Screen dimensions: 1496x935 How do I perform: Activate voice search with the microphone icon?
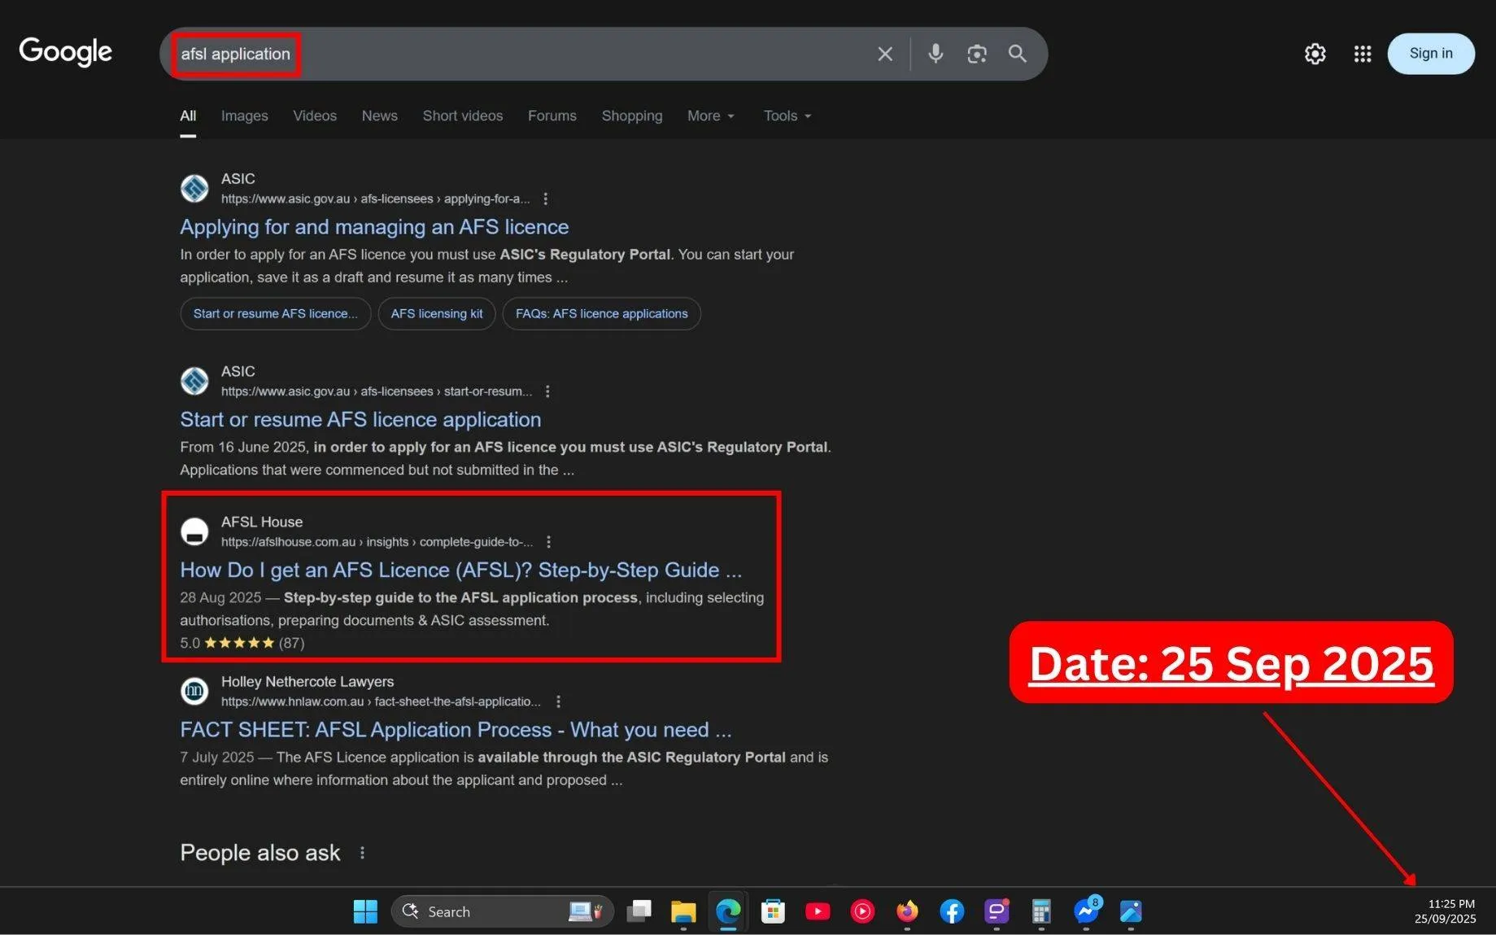(x=935, y=54)
